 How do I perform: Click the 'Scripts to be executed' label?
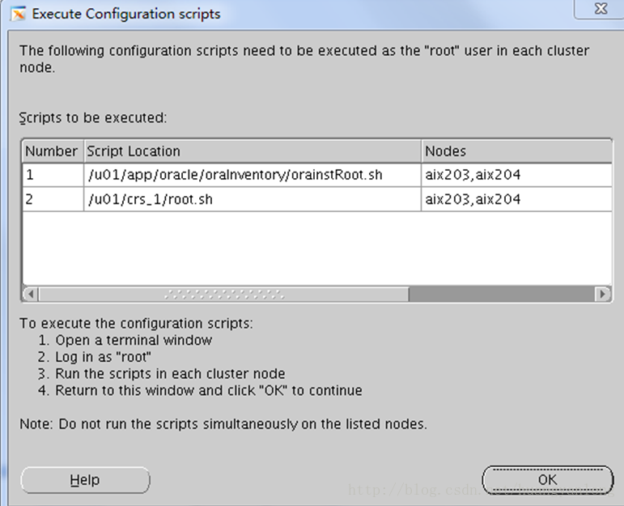click(93, 118)
